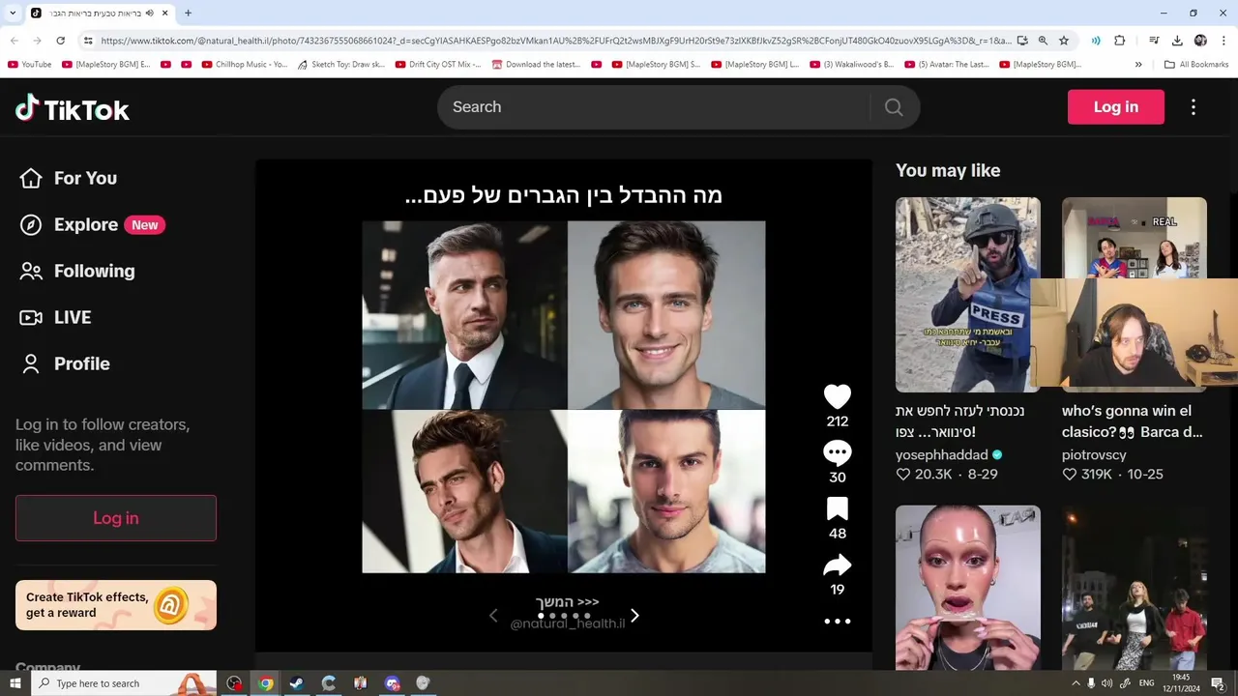This screenshot has height=696, width=1238.
Task: Select the first slide pagination dot
Action: pos(541,616)
